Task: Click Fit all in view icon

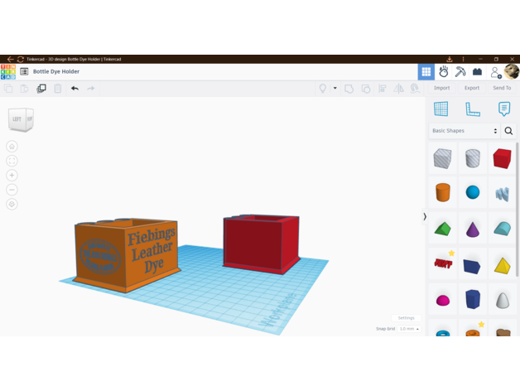Action: [12, 161]
